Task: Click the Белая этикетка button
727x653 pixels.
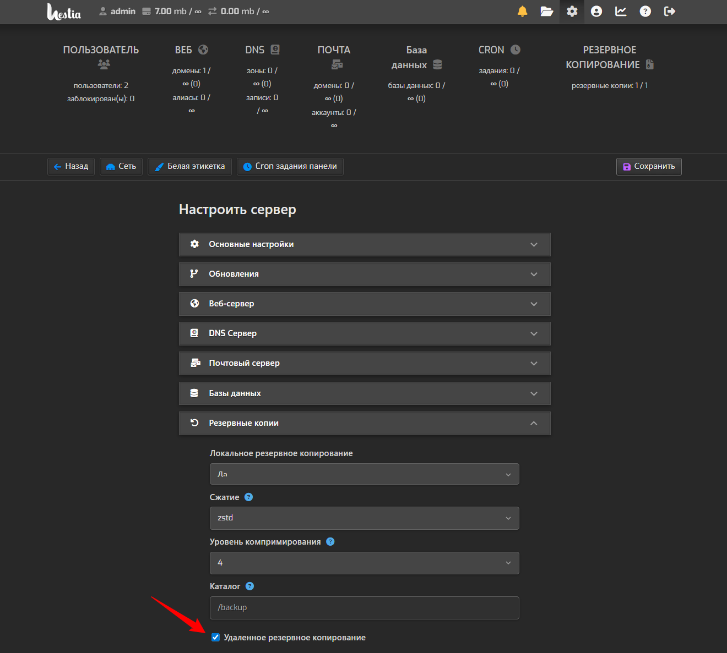Action: (x=189, y=166)
